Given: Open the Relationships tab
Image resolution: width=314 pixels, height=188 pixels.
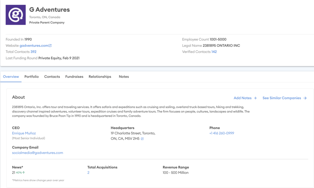Looking at the screenshot, I should click(x=100, y=77).
